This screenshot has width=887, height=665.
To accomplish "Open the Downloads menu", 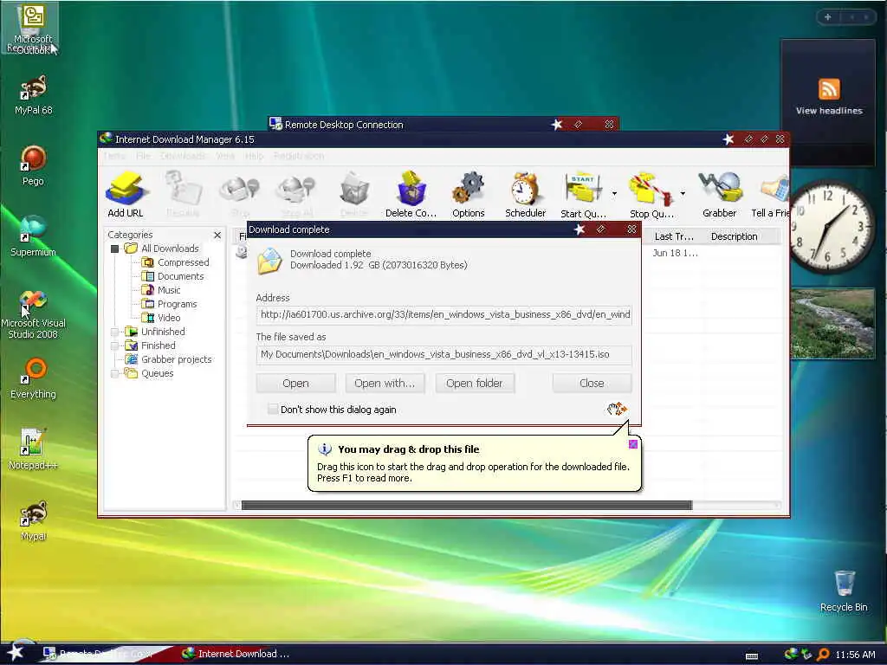I will (183, 156).
